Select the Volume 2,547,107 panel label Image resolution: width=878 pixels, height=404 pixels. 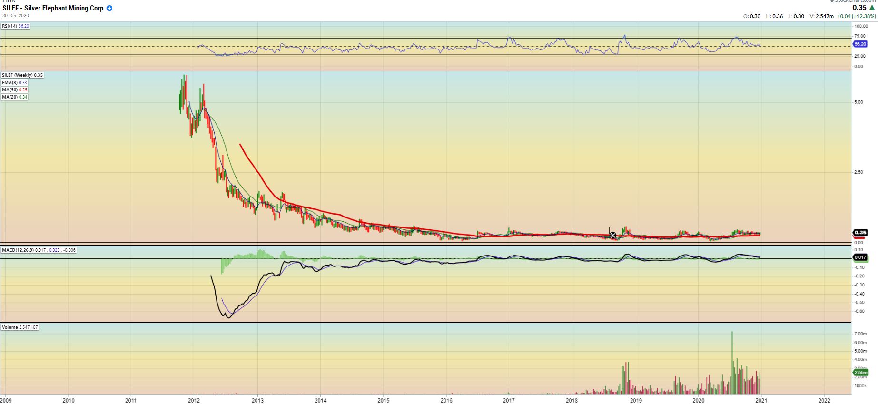[20, 327]
